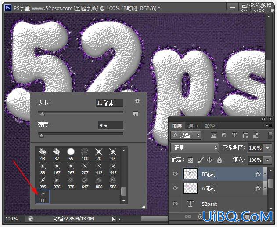
Task: Create new brush preset from current
Action: coord(136,114)
